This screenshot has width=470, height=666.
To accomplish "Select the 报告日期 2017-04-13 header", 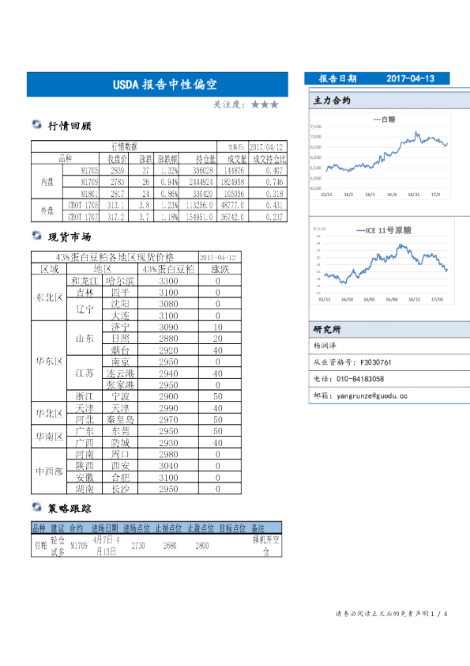I will [377, 78].
